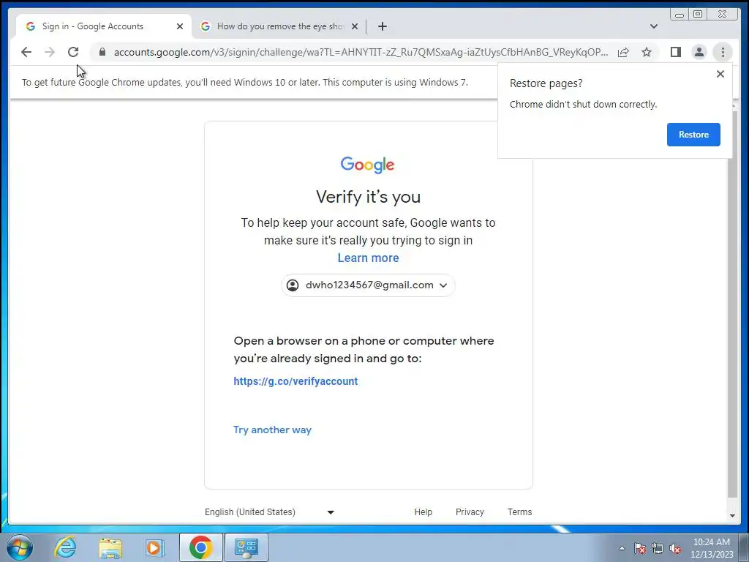
Task: Open the Chrome profile avatar menu
Action: (x=699, y=52)
